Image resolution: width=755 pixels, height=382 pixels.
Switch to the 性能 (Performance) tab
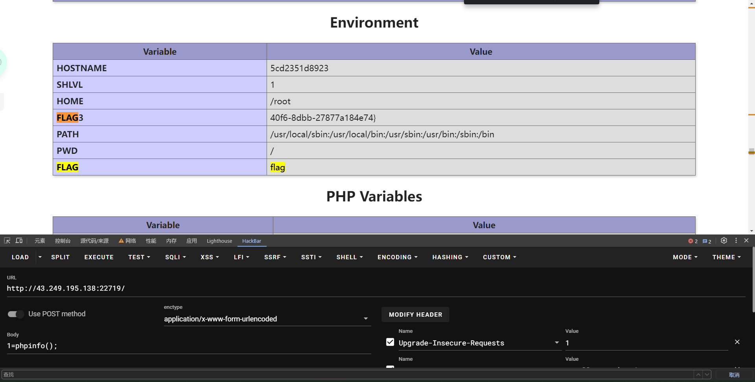(x=151, y=241)
